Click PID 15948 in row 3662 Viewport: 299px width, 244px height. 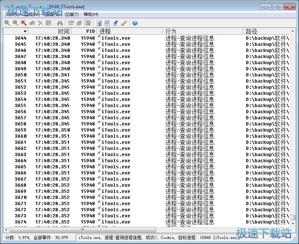click(x=88, y=148)
